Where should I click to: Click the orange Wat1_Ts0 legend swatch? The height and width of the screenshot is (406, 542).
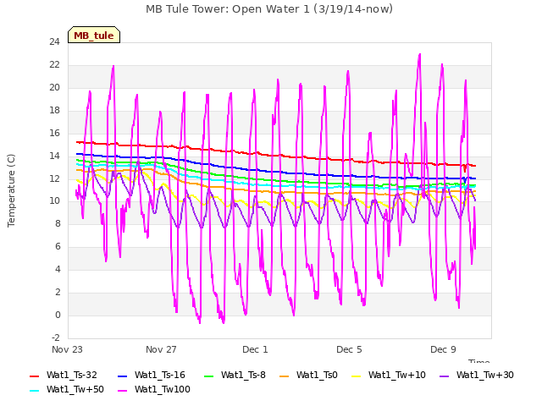click(285, 376)
